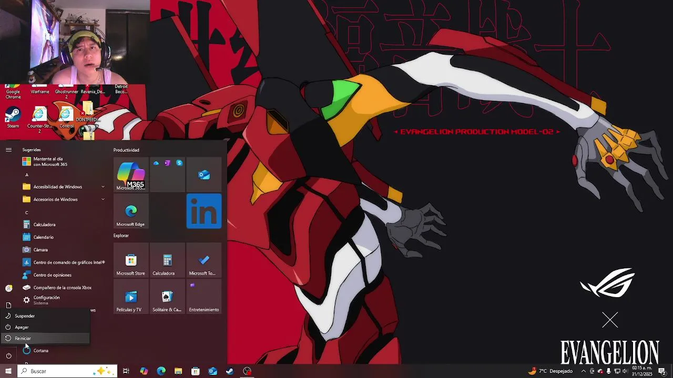Image resolution: width=673 pixels, height=378 pixels.
Task: Open Centro de opiniones app
Action: click(x=64, y=275)
